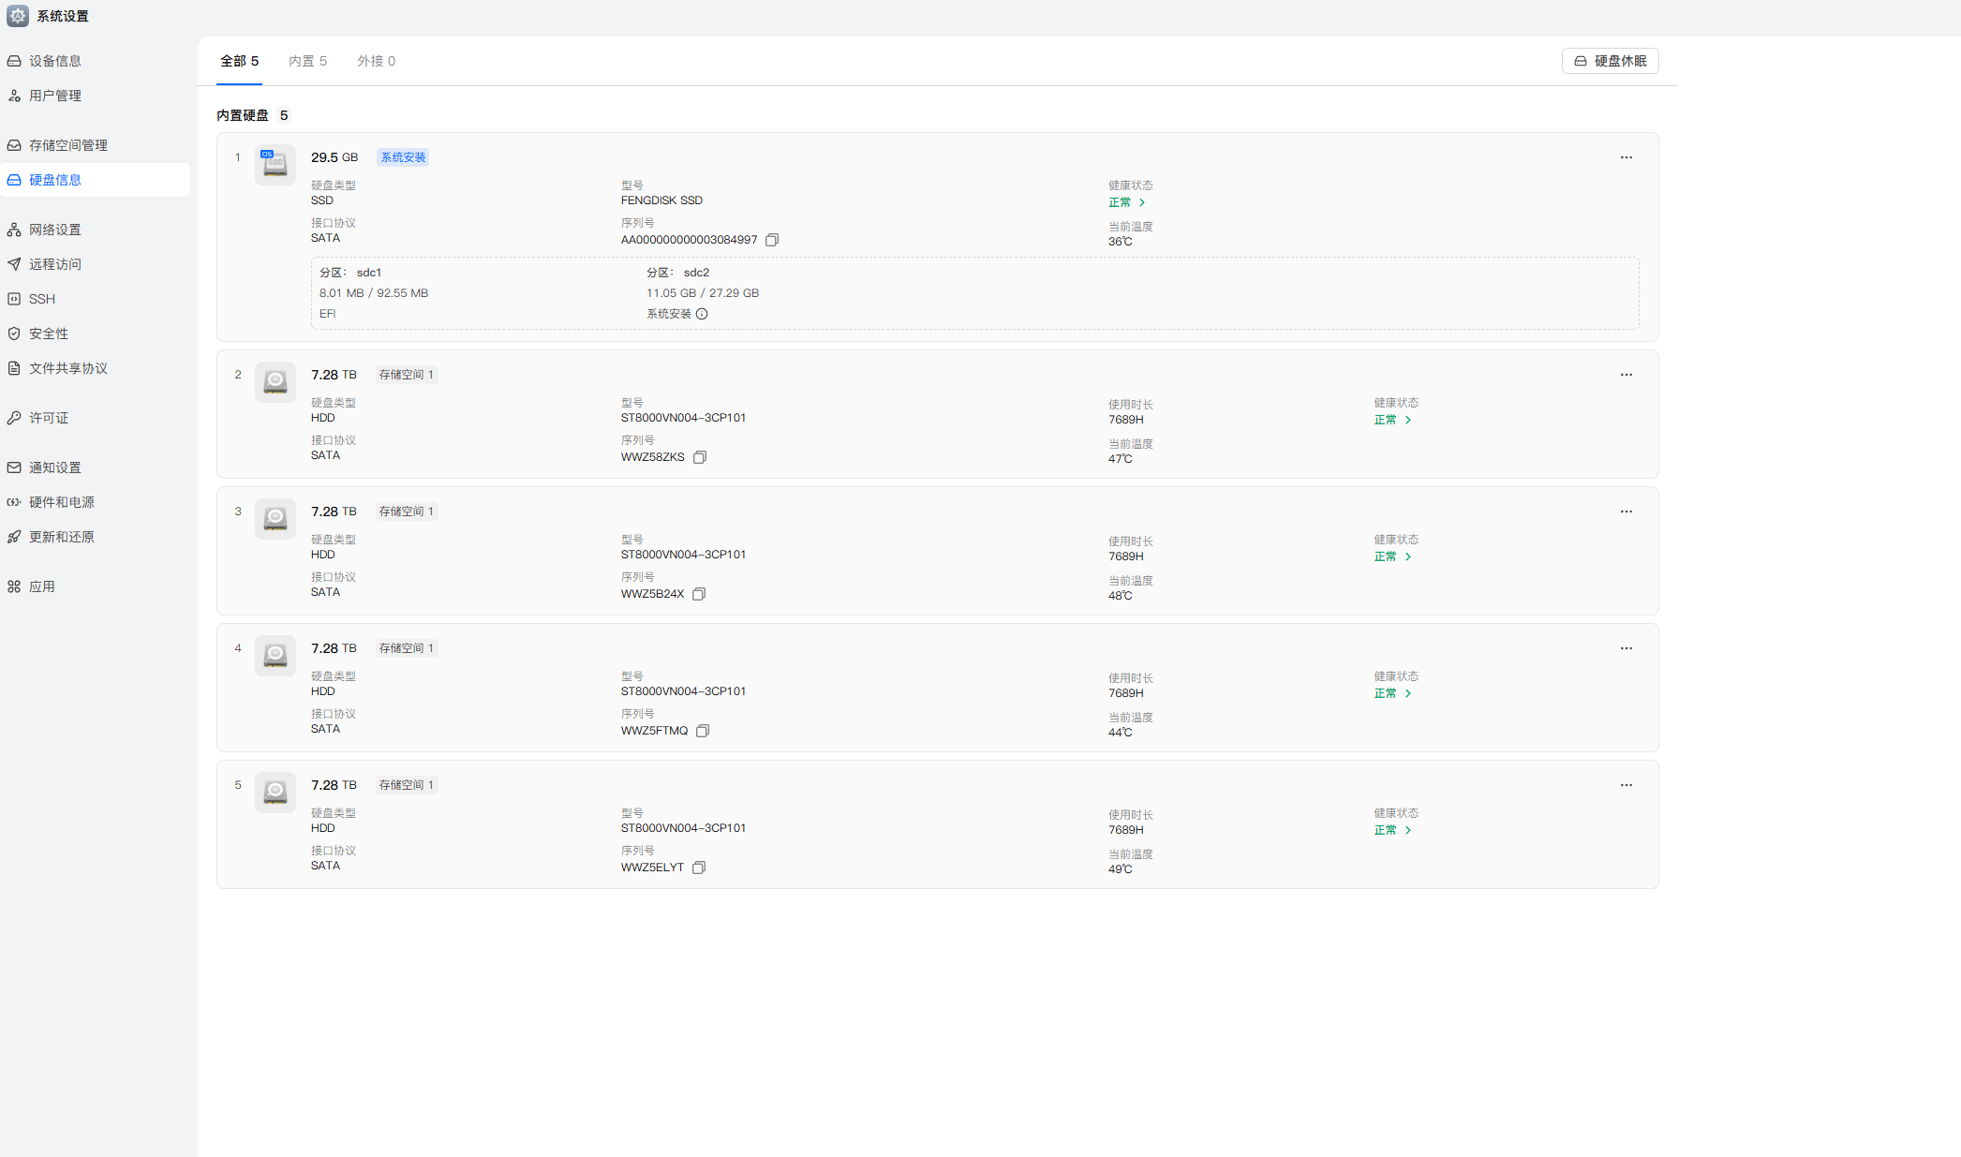Open SSH settings in sidebar

[41, 299]
